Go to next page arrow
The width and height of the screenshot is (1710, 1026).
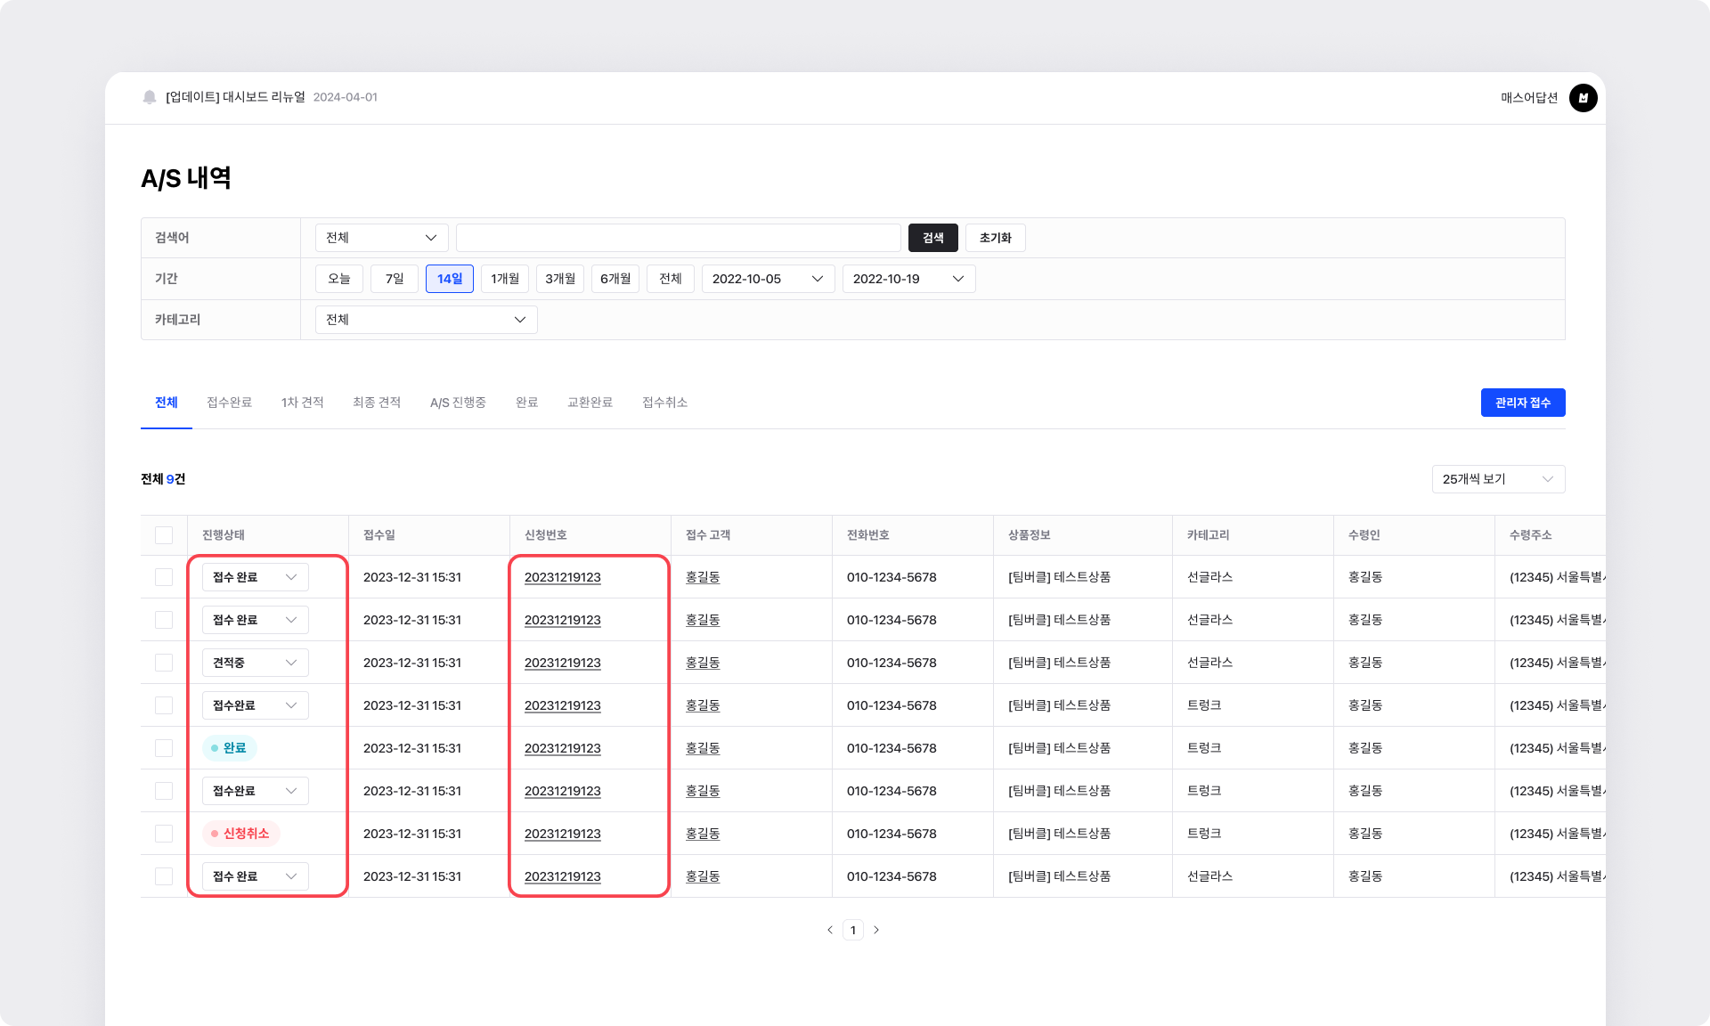[876, 930]
